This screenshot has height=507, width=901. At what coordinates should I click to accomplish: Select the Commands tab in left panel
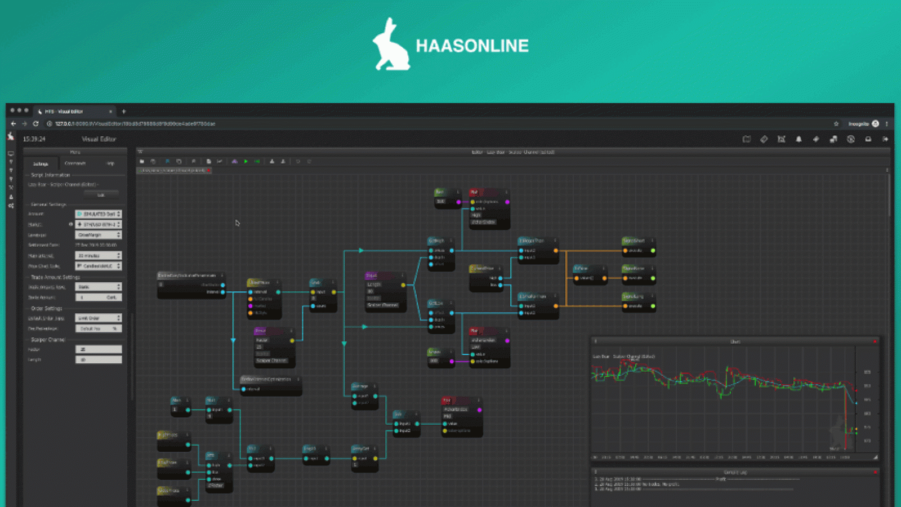tap(75, 163)
